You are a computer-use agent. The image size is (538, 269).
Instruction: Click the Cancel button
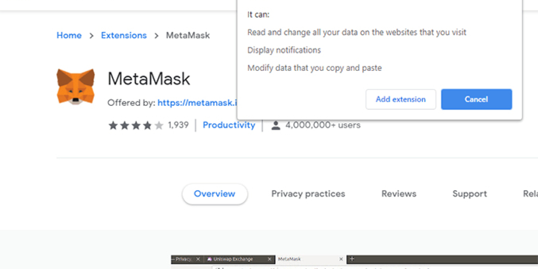[476, 99]
